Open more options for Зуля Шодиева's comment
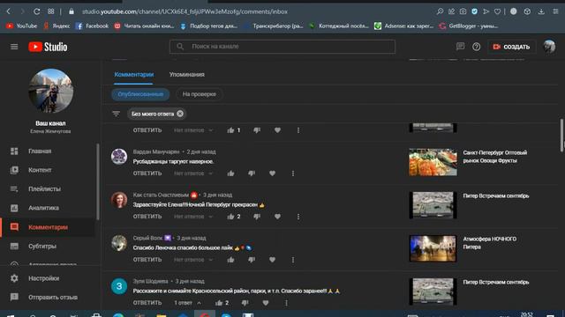 click(x=286, y=303)
